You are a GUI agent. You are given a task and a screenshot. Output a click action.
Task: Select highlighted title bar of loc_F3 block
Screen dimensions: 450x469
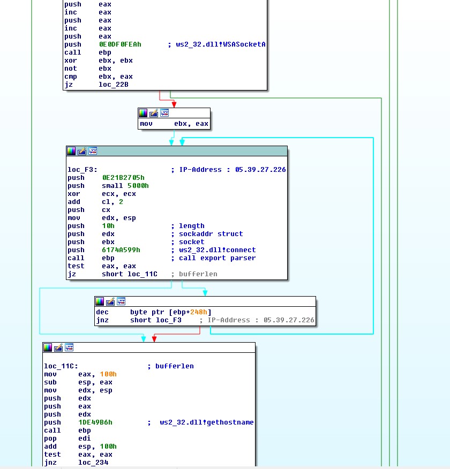coord(177,151)
